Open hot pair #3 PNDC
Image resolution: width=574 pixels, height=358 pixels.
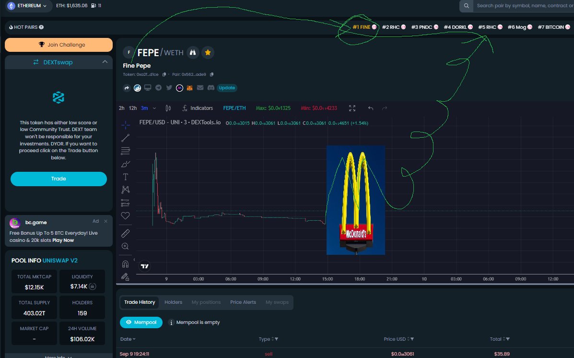pos(425,27)
